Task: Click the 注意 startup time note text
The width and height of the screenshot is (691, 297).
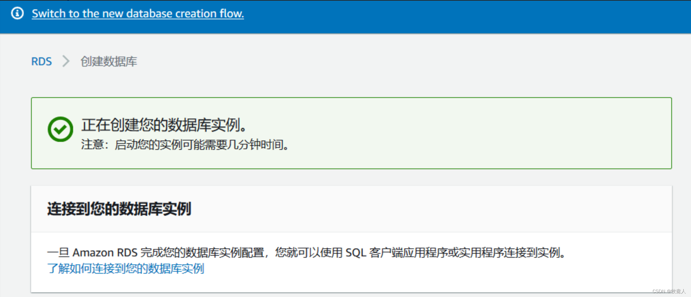Action: pos(185,145)
